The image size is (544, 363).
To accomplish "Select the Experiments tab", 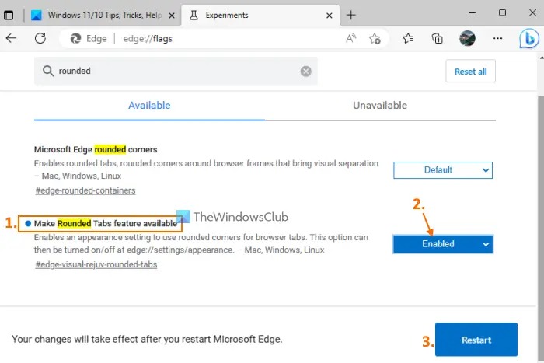I will point(260,16).
